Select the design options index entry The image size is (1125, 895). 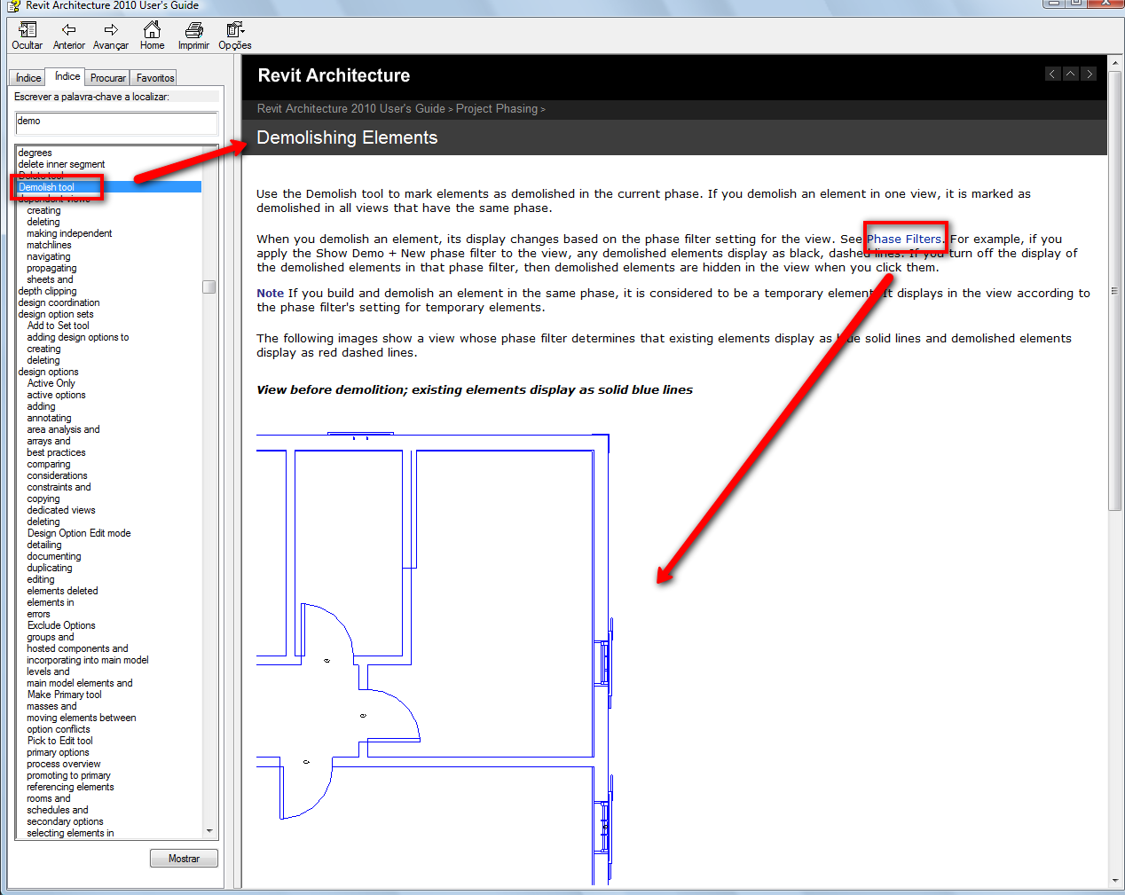point(48,372)
